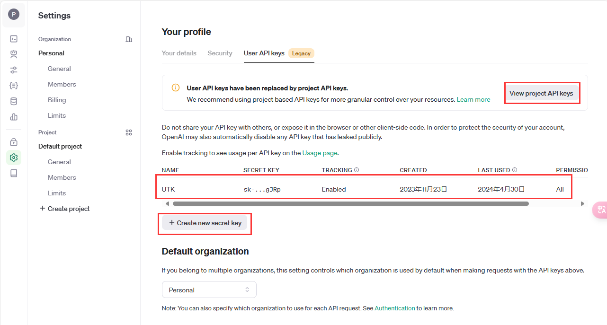Image resolution: width=607 pixels, height=325 pixels.
Task: Open API keys lock icon in sidebar
Action: pos(14,142)
